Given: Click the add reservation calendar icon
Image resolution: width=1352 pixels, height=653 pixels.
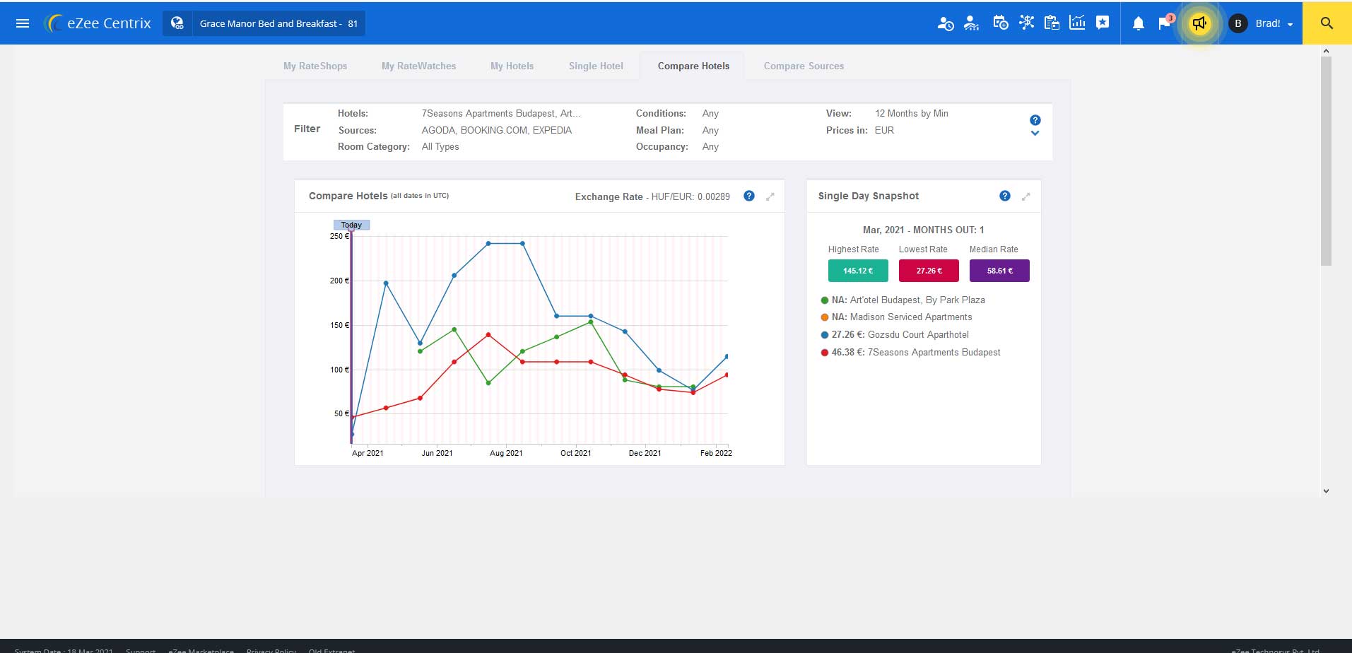Looking at the screenshot, I should [x=1000, y=23].
